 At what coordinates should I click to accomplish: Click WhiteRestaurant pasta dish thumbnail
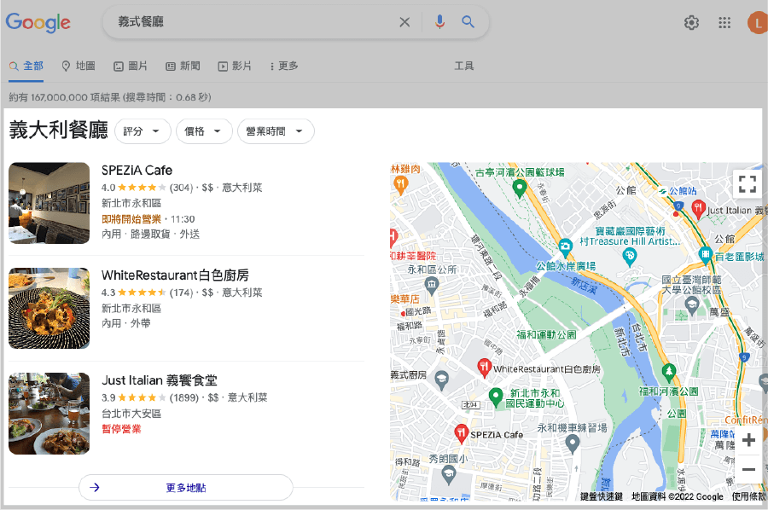click(x=49, y=309)
